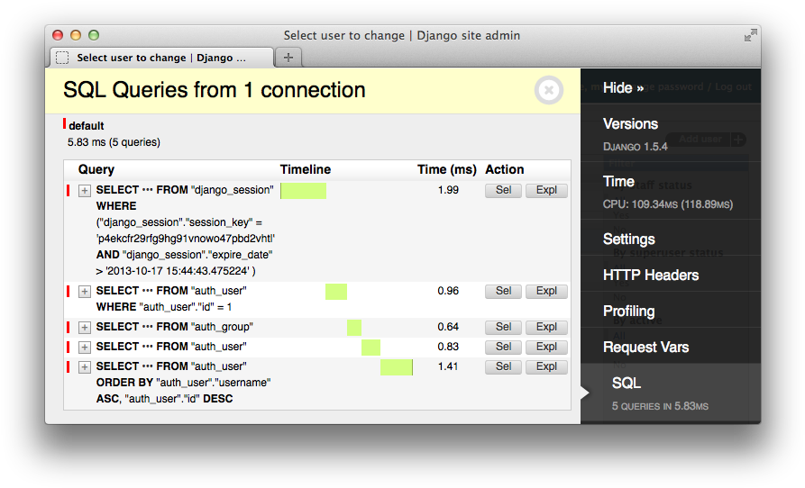Click the '5.83 ms (5 queries)' summary
Viewport: 805px width, 488px height.
click(x=114, y=142)
